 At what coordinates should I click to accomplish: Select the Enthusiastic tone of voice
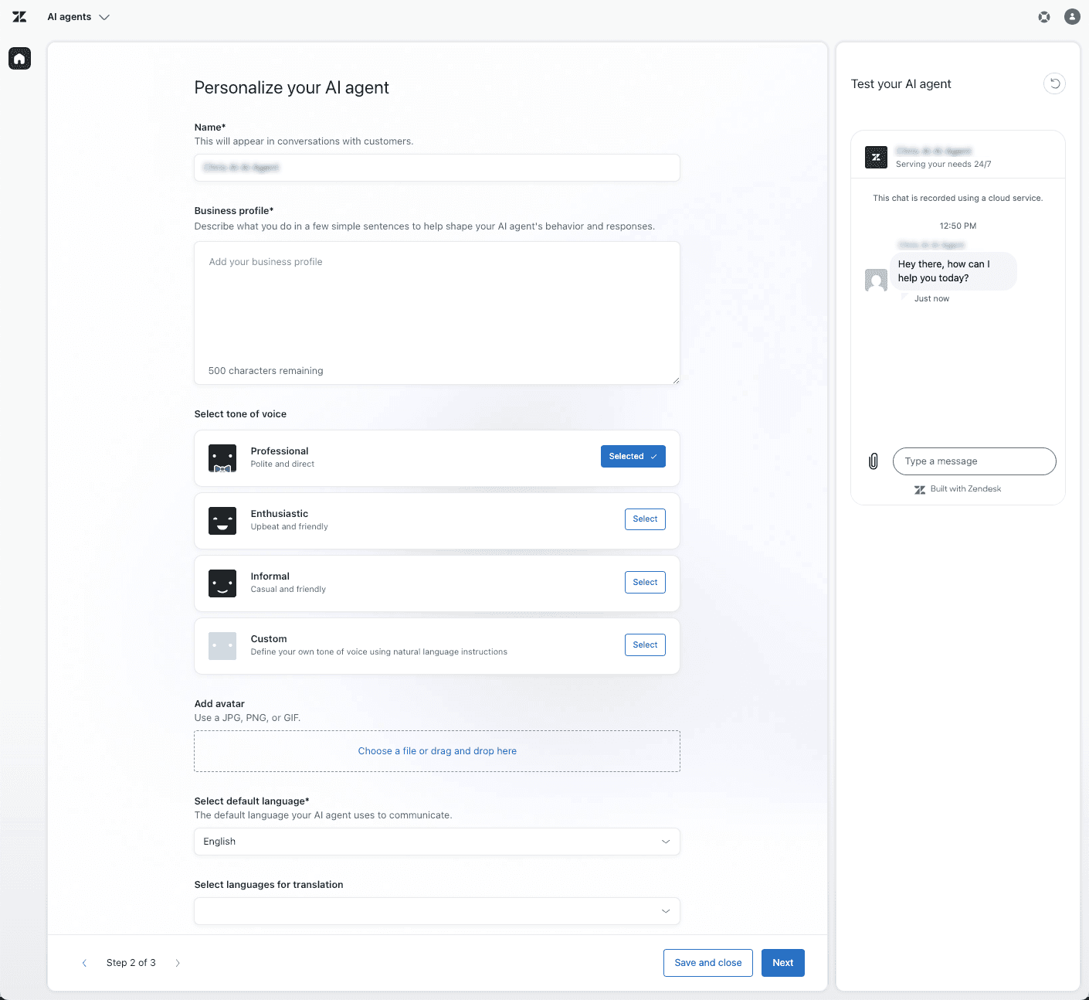click(645, 519)
